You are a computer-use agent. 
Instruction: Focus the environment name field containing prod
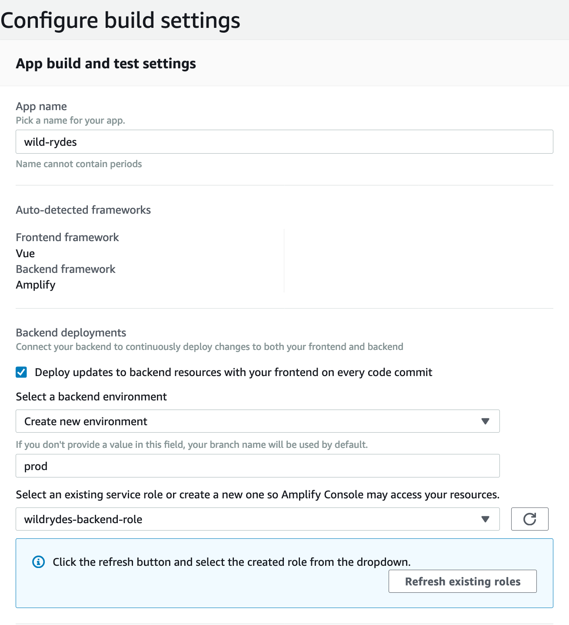point(258,466)
